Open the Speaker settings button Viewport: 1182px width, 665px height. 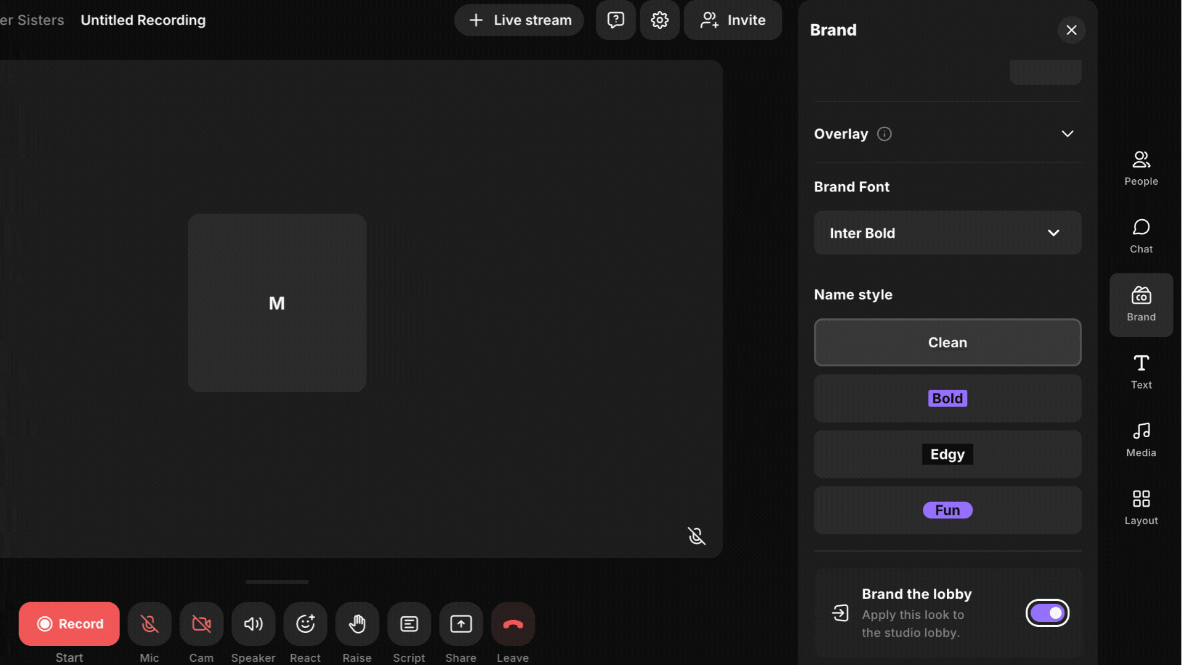pyautogui.click(x=253, y=624)
